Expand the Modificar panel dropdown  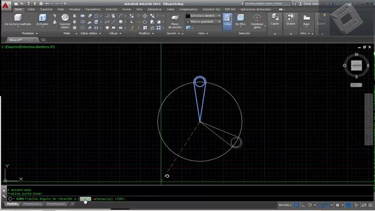[x=146, y=33]
